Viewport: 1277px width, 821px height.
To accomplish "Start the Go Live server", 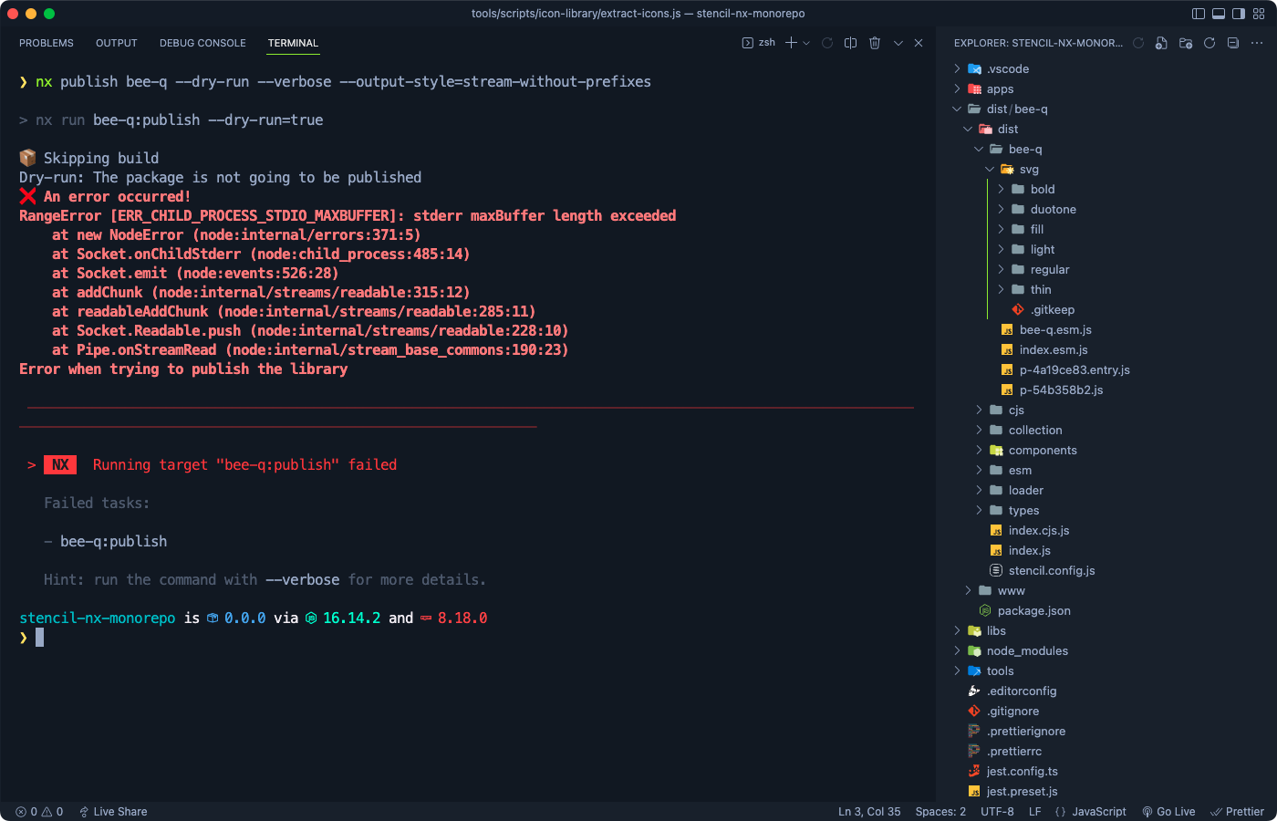I will pos(1168,811).
